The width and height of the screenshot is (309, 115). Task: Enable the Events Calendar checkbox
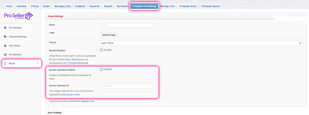[101, 69]
